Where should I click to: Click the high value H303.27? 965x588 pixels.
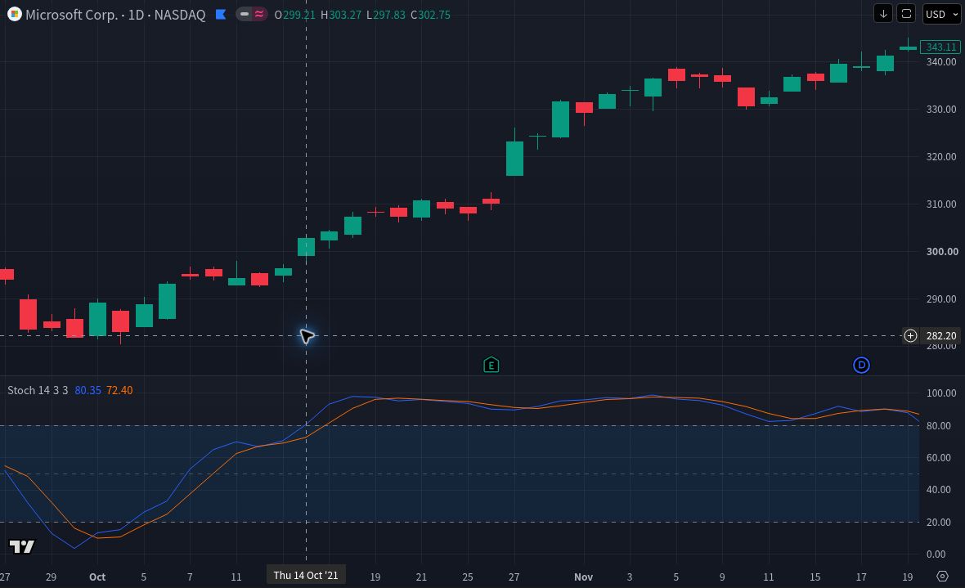(x=341, y=15)
